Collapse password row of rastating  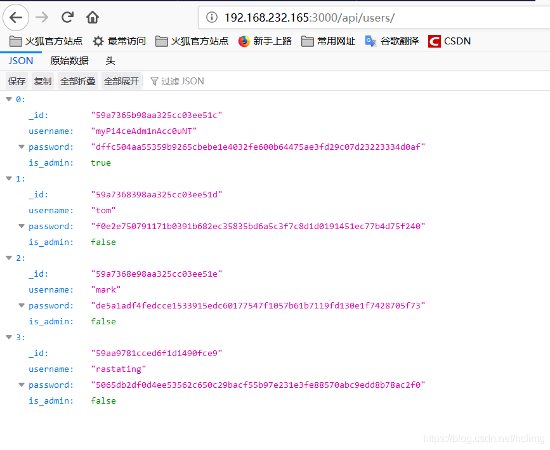[x=22, y=385]
